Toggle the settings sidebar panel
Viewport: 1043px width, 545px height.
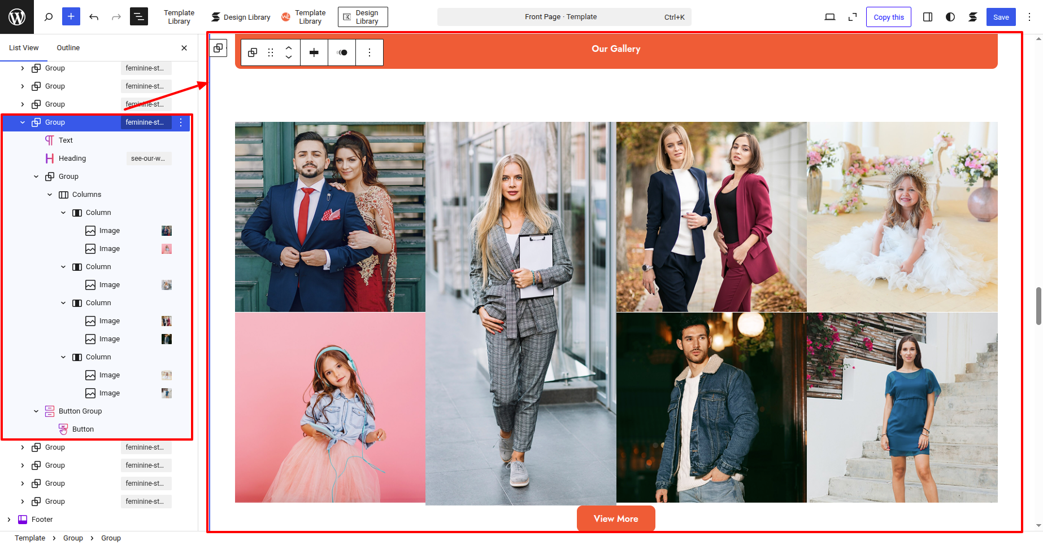click(928, 17)
